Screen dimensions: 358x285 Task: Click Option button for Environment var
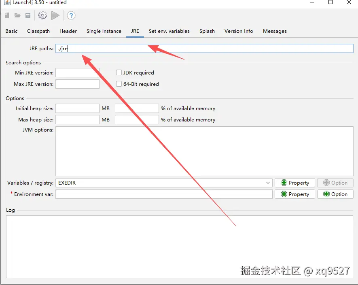[x=335, y=194]
